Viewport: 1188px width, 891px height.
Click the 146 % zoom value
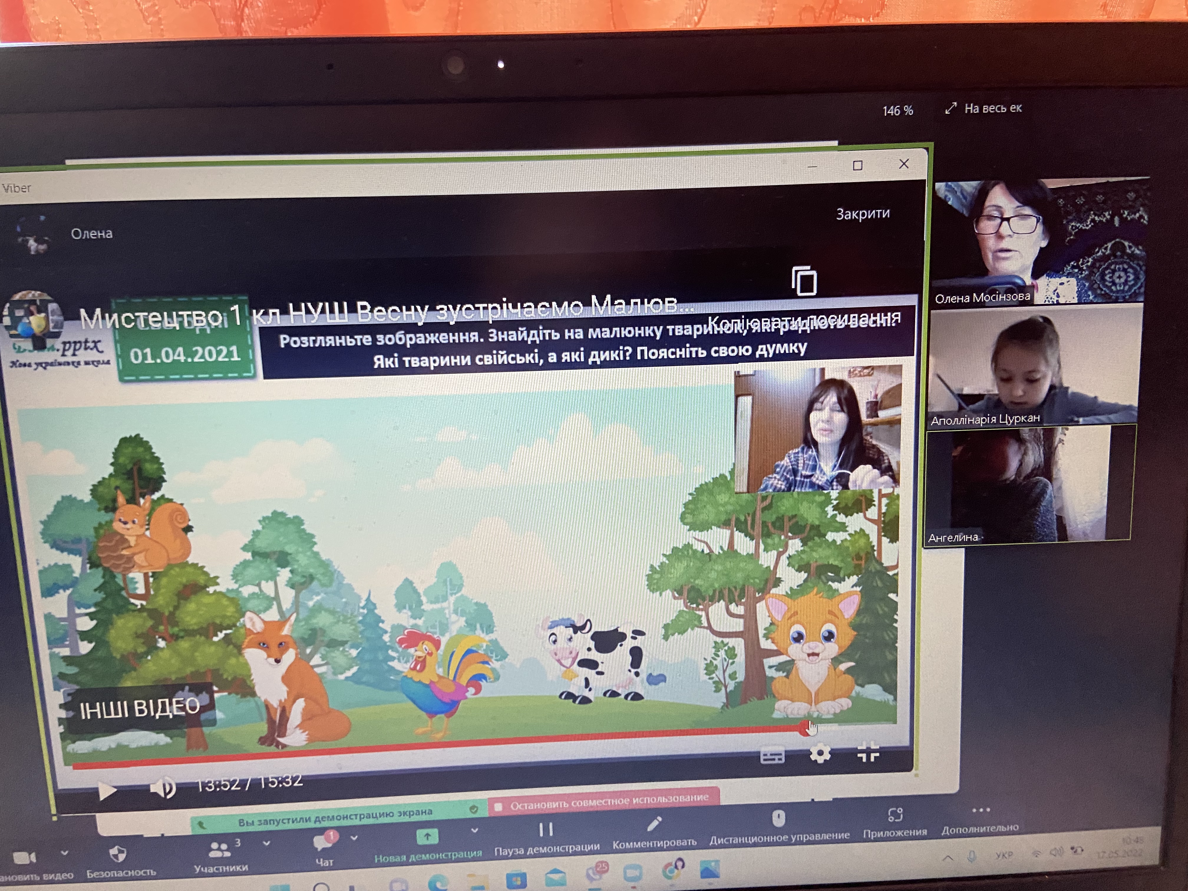[897, 110]
